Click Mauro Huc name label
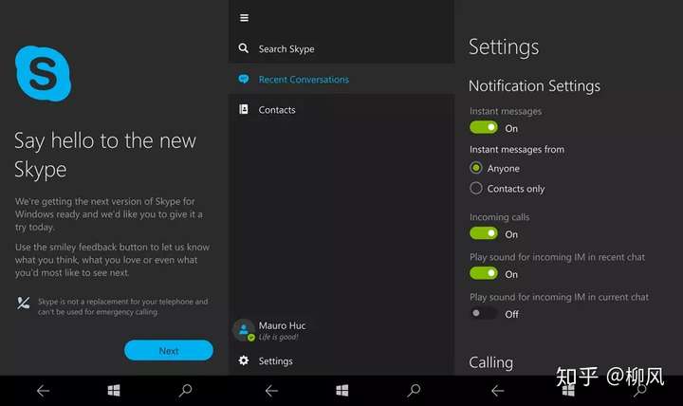The width and height of the screenshot is (683, 406). 283,325
